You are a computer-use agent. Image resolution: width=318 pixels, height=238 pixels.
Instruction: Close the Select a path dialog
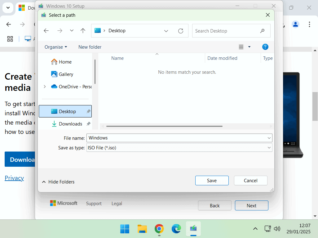pos(268,15)
